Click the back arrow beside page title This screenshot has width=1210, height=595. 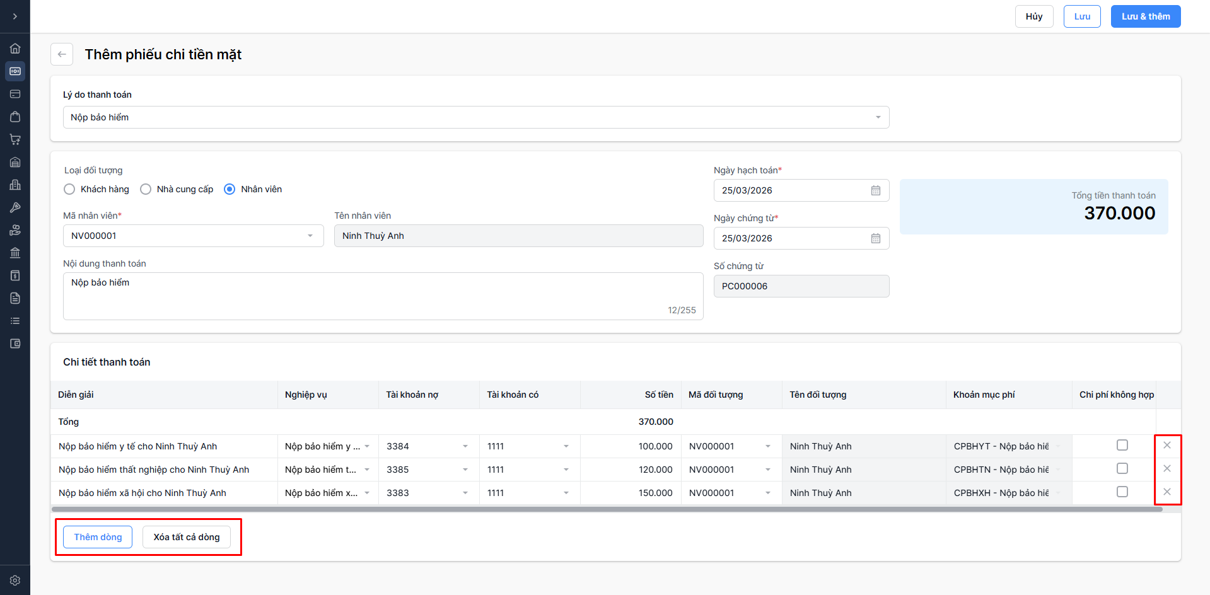[x=62, y=54]
